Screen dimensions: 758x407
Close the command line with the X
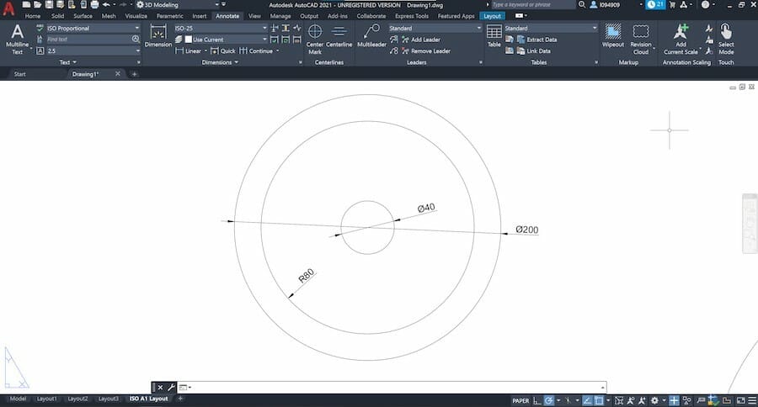(x=160, y=387)
